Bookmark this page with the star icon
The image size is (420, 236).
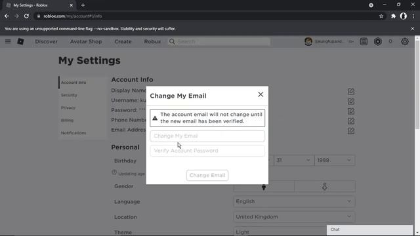pyautogui.click(x=381, y=16)
